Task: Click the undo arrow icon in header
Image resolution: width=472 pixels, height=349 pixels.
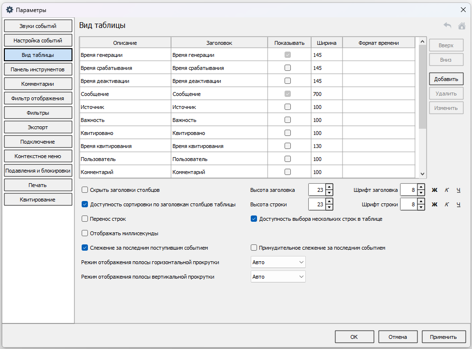Action: click(447, 26)
